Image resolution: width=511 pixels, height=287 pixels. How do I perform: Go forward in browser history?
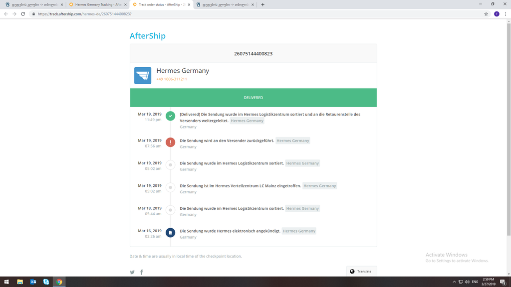click(14, 14)
